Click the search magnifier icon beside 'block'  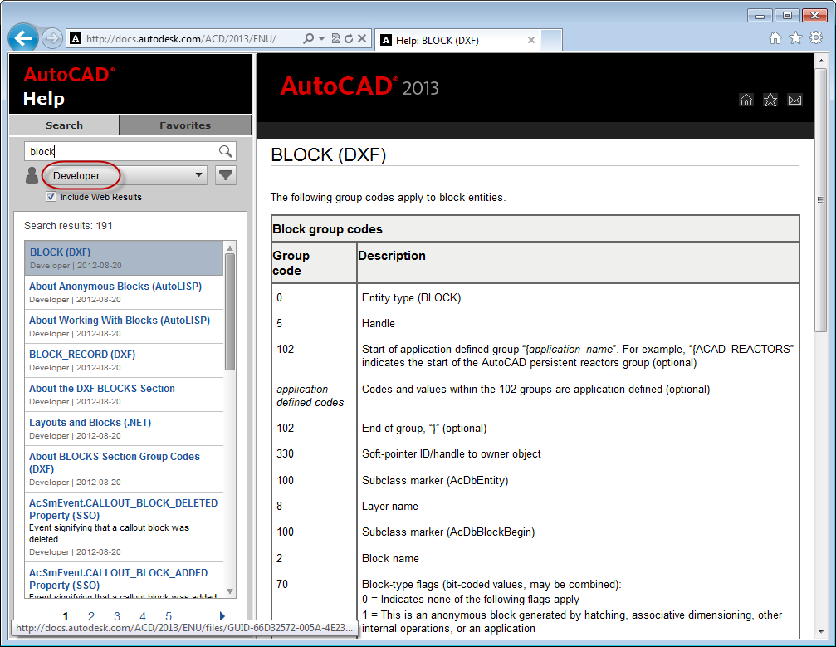point(225,151)
